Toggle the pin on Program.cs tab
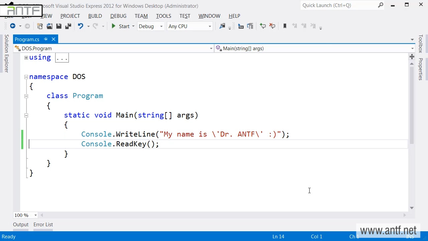This screenshot has height=241, width=428. point(46,39)
